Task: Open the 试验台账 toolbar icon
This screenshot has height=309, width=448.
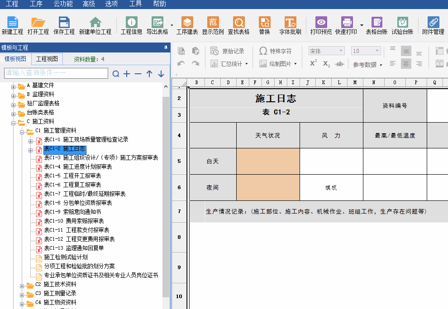Action: 402,25
